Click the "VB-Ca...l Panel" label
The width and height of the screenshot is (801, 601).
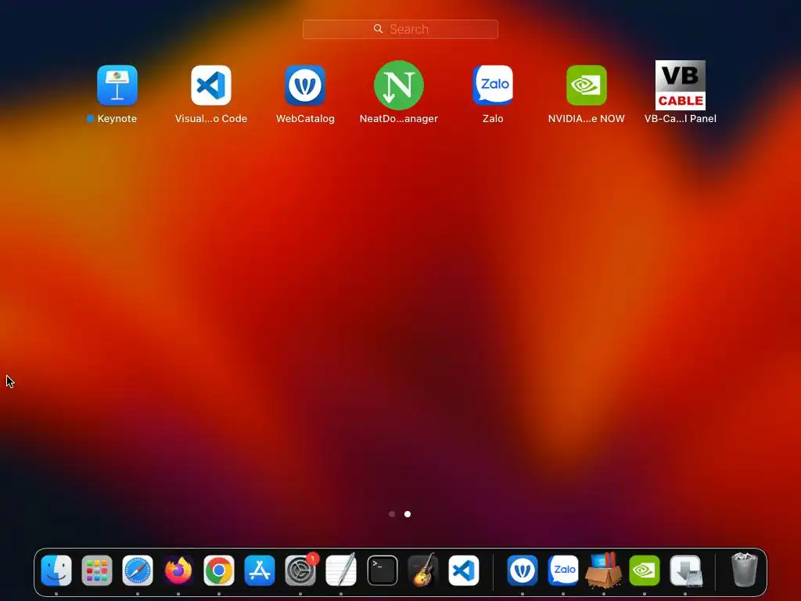(681, 119)
